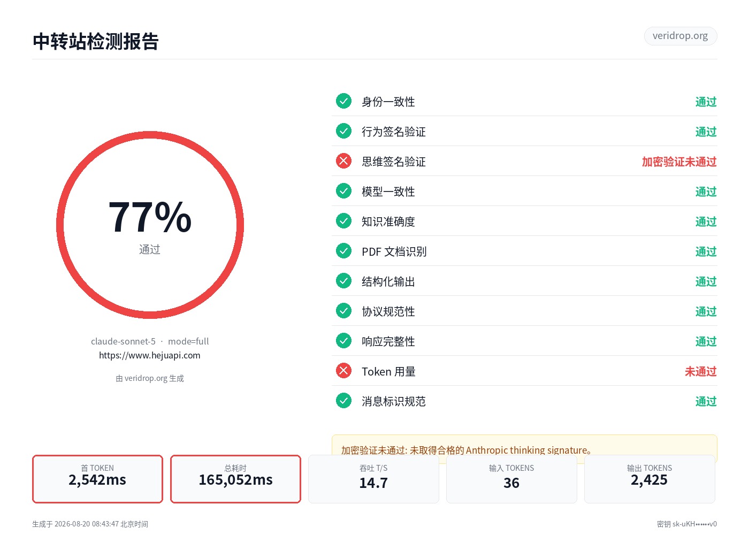Click the check icon beside 消息标识规范
The image size is (749, 535).
pyautogui.click(x=343, y=401)
